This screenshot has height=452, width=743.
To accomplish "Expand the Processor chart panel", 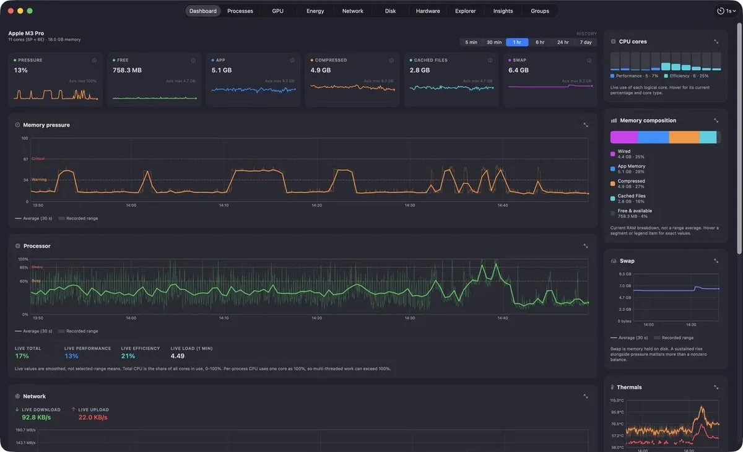I will tap(586, 246).
